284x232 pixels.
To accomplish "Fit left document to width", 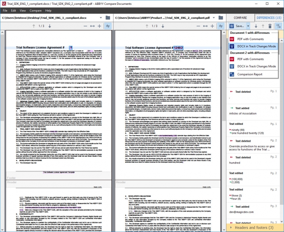I will [92, 26].
